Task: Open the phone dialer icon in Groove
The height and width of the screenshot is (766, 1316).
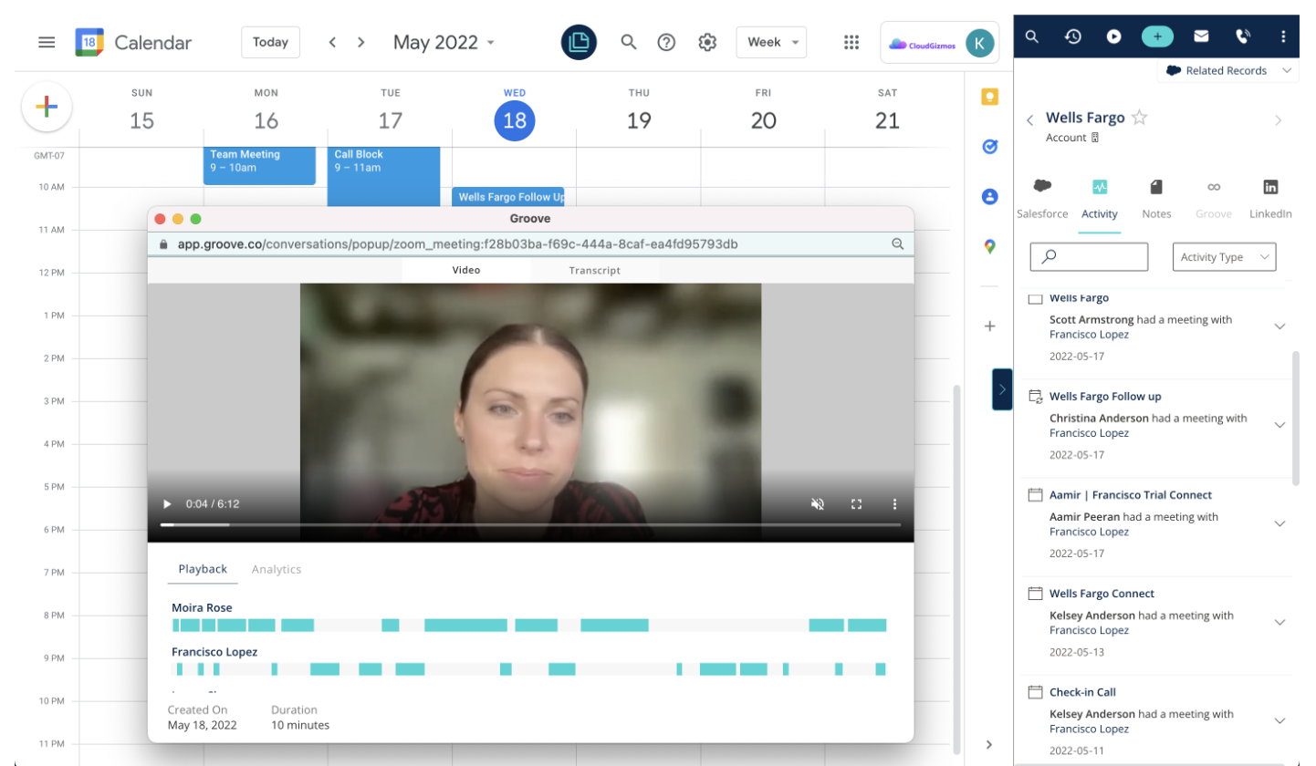Action: tap(1242, 36)
